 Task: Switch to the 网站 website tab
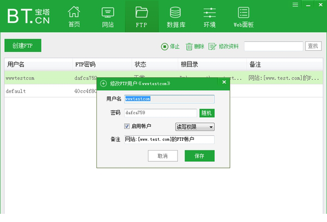coord(108,17)
